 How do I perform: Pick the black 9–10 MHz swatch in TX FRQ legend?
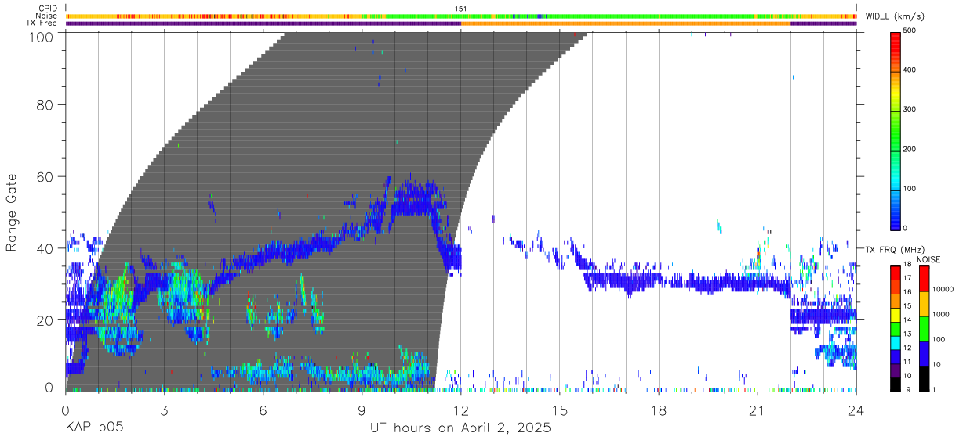click(895, 384)
